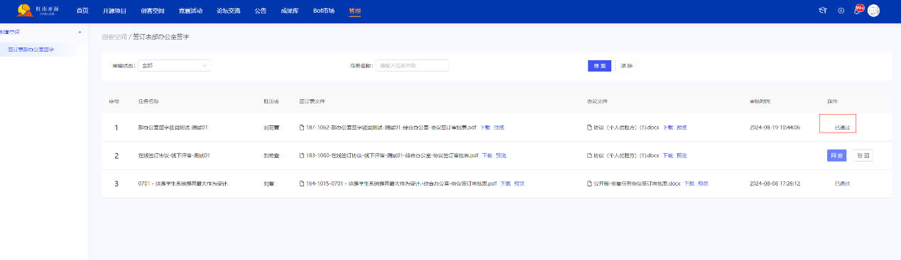Go to 首页 in top navigation
Viewport: 901px width, 260px height.
coord(82,11)
